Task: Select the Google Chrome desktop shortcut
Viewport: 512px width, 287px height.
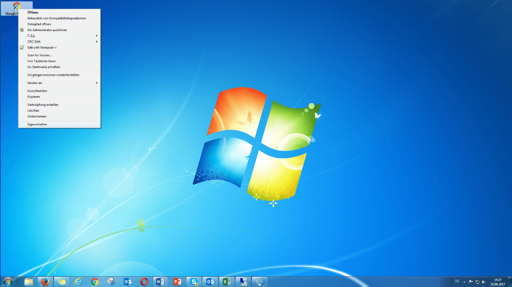Action: tap(17, 9)
